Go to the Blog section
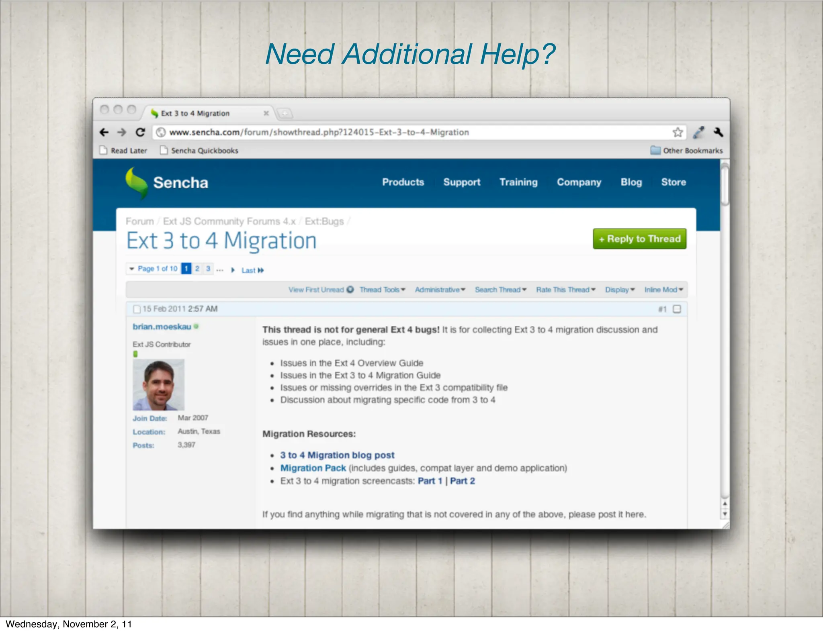Image resolution: width=823 pixels, height=633 pixels. pyautogui.click(x=631, y=182)
